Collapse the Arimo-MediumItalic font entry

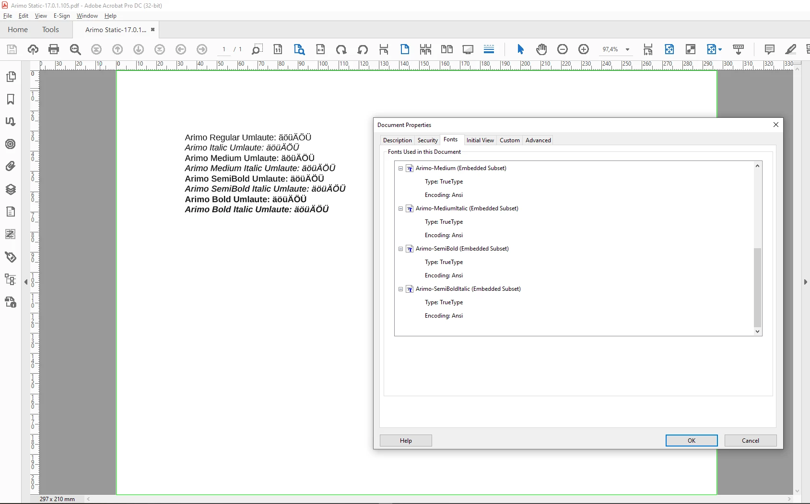(x=401, y=208)
